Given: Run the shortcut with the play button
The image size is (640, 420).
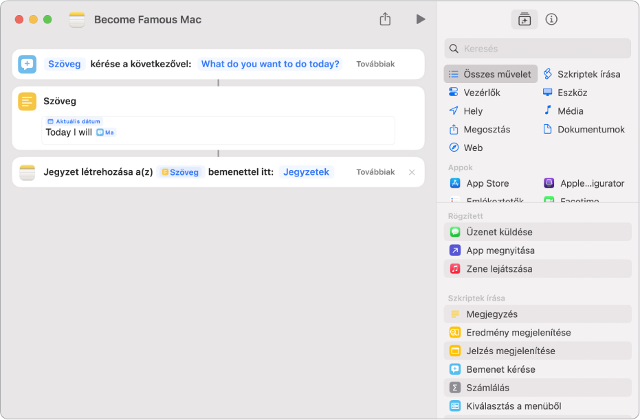Looking at the screenshot, I should pos(420,19).
